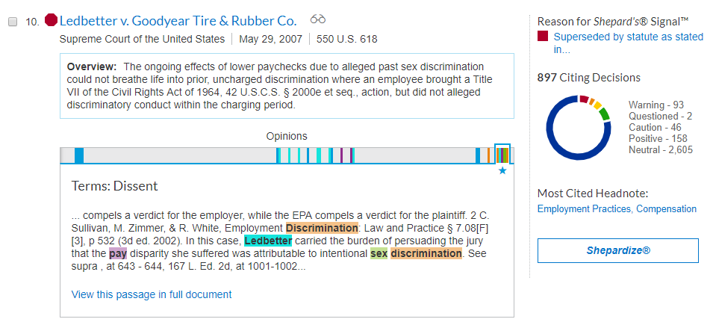The width and height of the screenshot is (713, 325).
Task: Click the first purple marker in opinions bar
Action: [x=341, y=155]
